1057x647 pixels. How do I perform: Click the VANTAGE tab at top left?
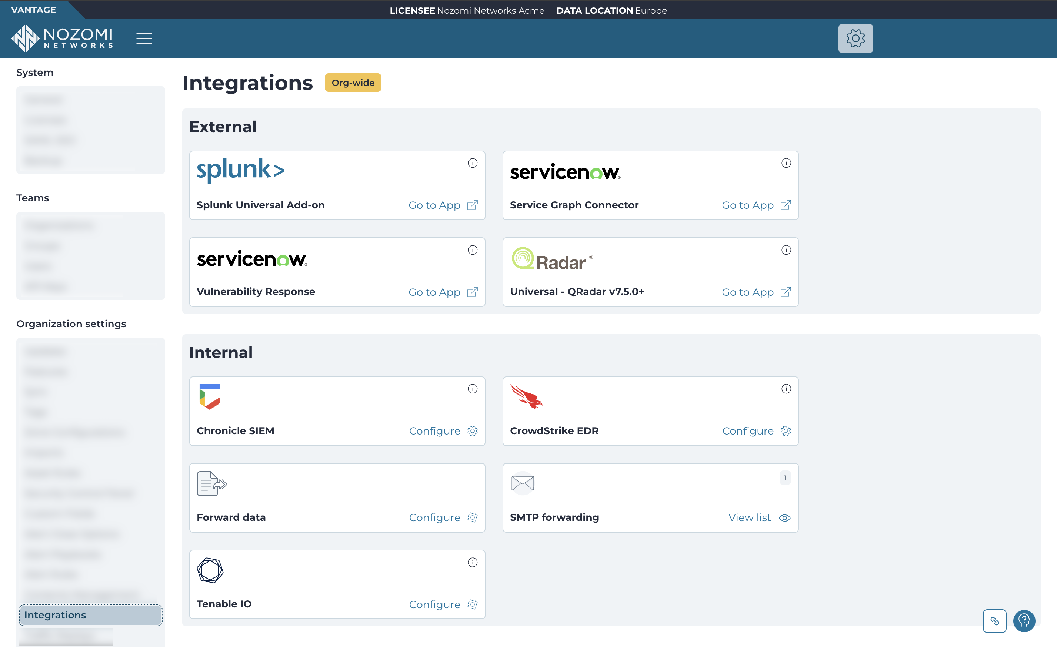pyautogui.click(x=33, y=9)
